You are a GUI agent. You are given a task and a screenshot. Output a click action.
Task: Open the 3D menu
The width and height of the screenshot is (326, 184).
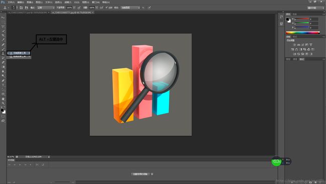point(77,2)
